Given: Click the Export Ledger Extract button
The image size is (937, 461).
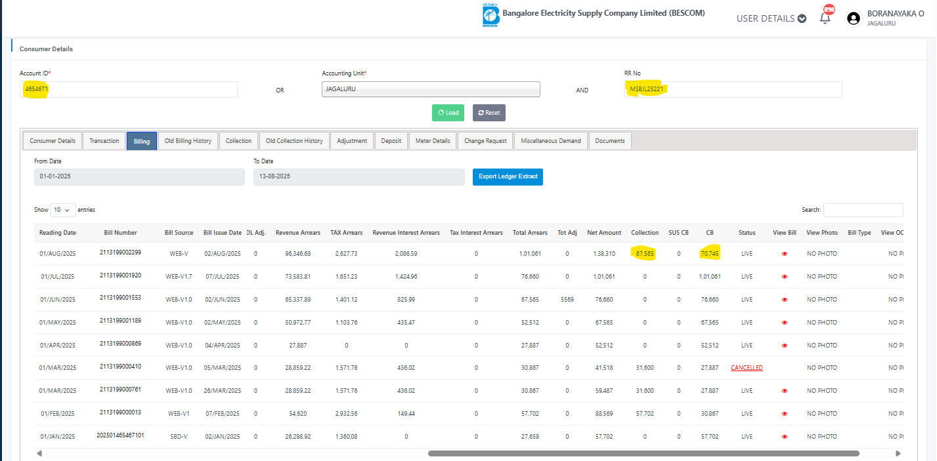Looking at the screenshot, I should (508, 177).
